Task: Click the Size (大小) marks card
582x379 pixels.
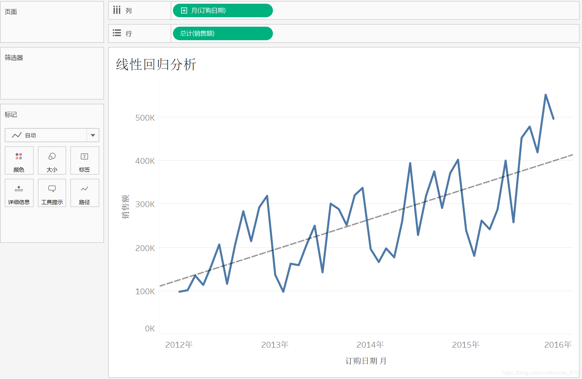Action: tap(52, 160)
